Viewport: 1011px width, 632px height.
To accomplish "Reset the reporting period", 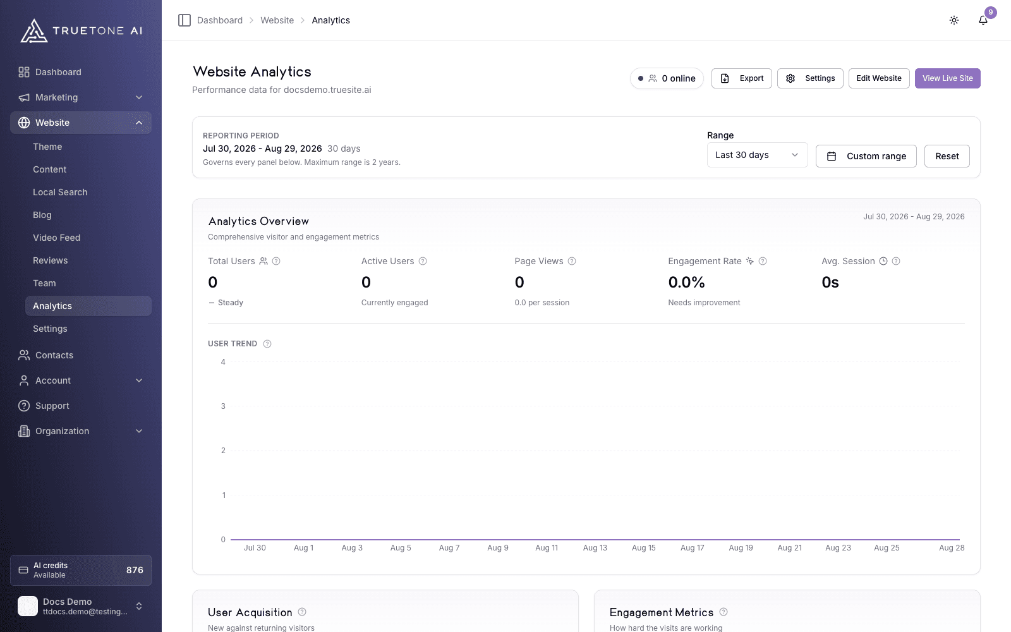I will point(947,156).
